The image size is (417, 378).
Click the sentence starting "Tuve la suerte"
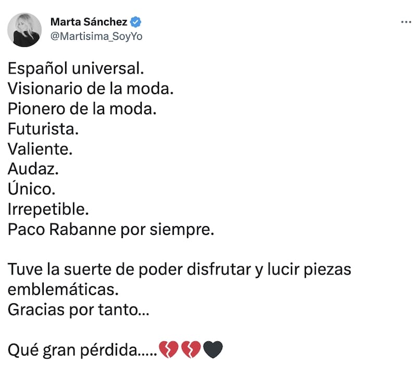click(180, 270)
